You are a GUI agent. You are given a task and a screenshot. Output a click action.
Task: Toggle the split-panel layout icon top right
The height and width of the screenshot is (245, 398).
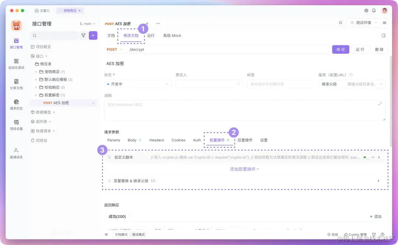coord(383,35)
